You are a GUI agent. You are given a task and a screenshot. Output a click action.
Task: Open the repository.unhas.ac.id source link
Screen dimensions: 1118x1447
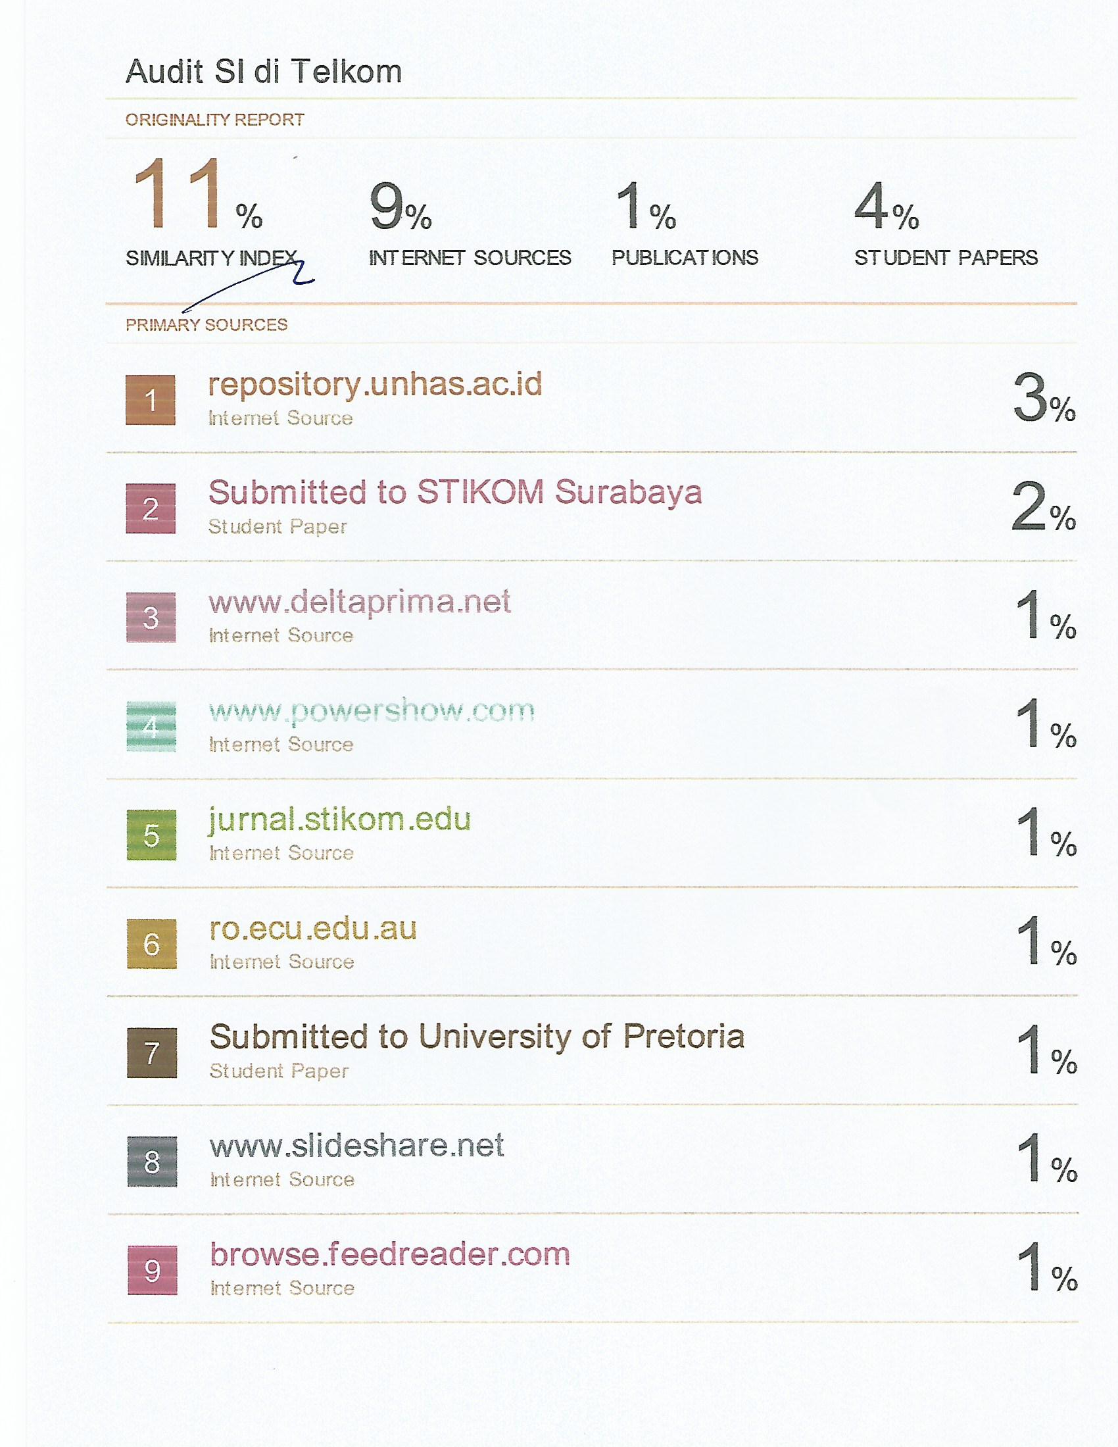point(375,384)
